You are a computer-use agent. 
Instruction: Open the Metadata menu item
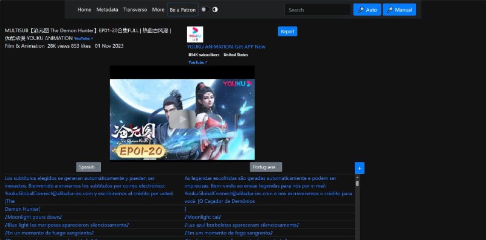tap(108, 10)
